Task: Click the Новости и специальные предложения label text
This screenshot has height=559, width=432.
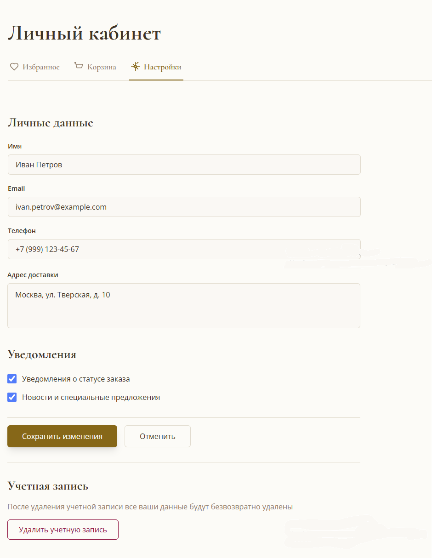Action: [x=91, y=398]
